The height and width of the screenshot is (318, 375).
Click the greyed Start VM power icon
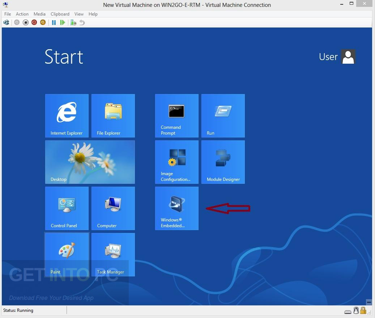17,22
